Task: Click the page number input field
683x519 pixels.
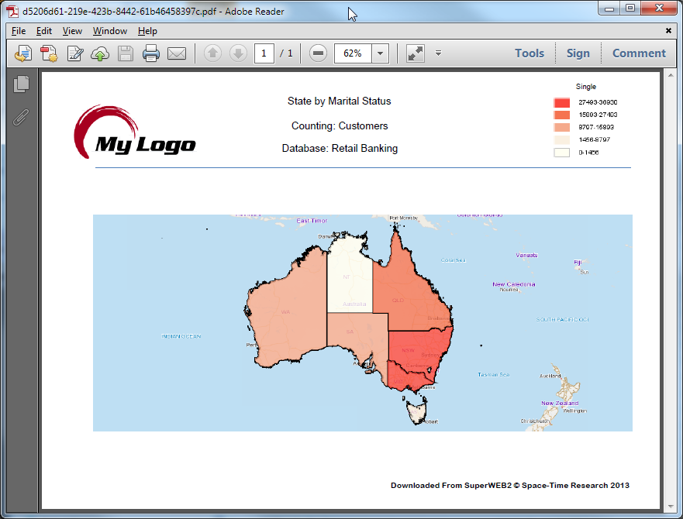Action: point(264,53)
